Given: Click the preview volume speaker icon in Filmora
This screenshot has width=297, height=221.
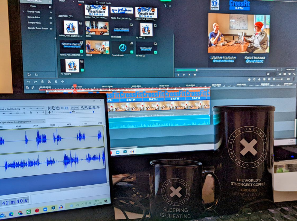Looking at the screenshot, I should point(289,74).
